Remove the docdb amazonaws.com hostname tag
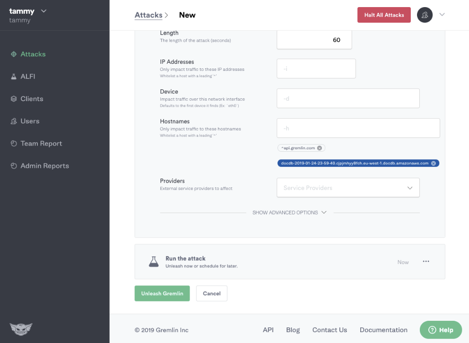The width and height of the screenshot is (469, 343). click(434, 163)
